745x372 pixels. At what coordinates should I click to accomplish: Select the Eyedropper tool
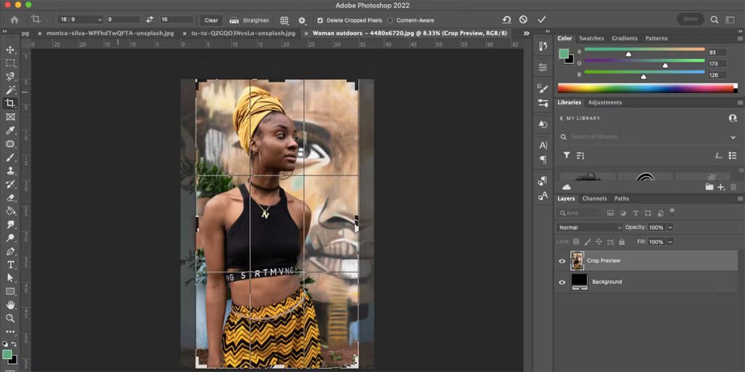10,130
